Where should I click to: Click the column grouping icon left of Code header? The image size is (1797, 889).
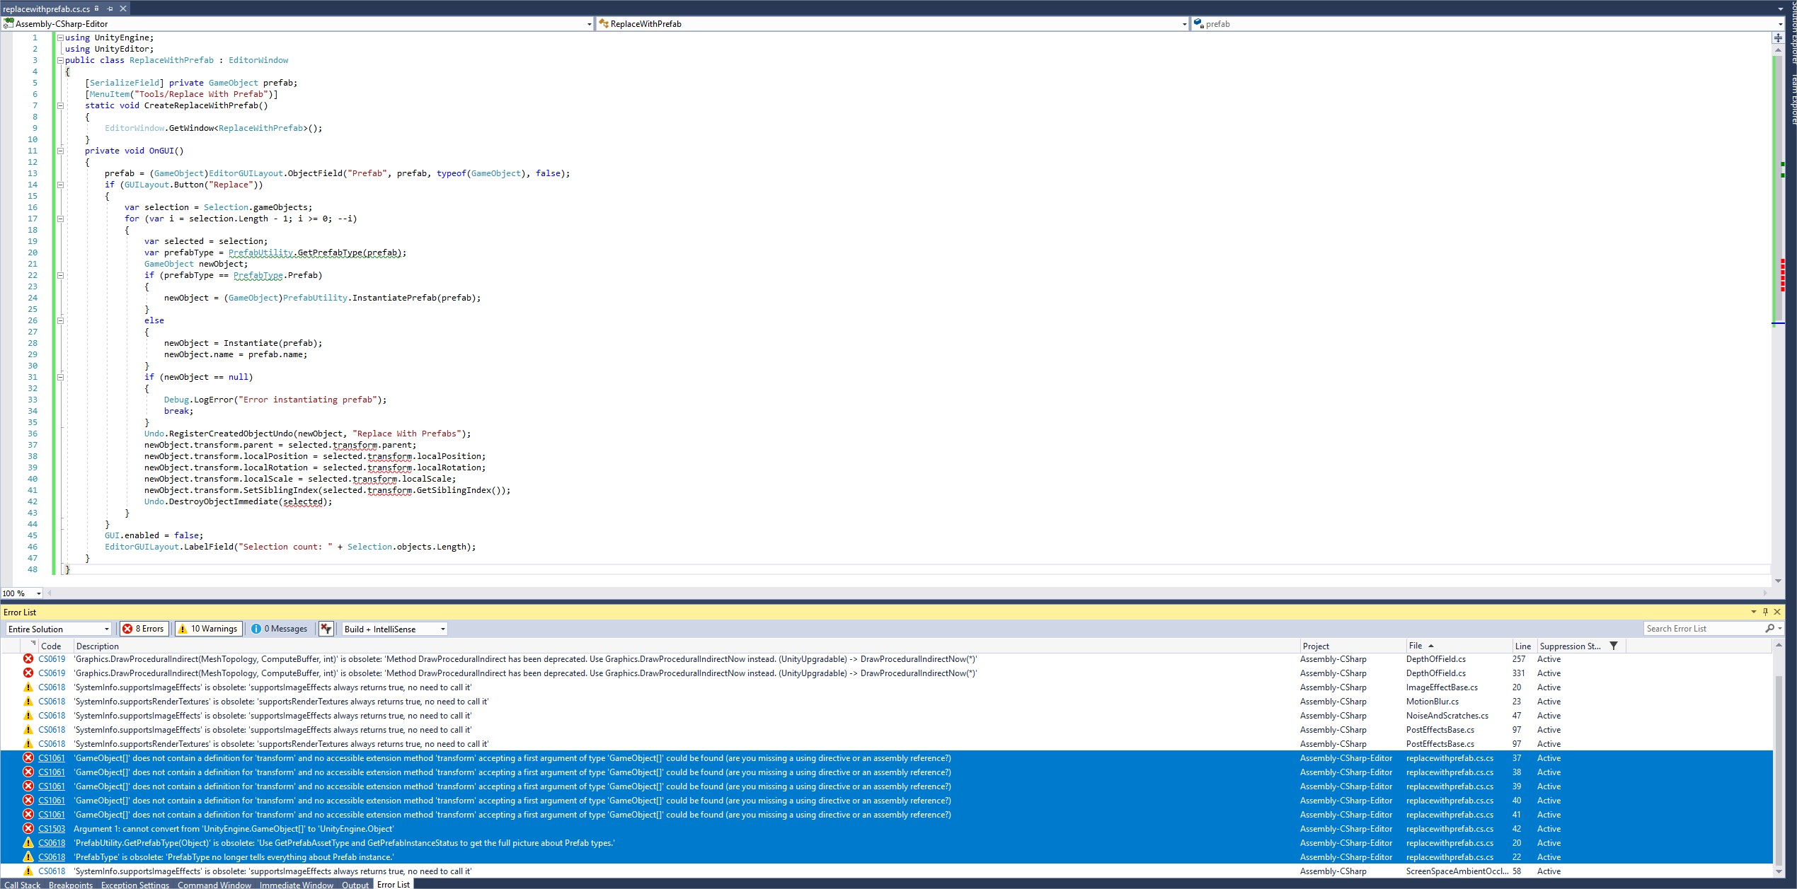tap(33, 644)
